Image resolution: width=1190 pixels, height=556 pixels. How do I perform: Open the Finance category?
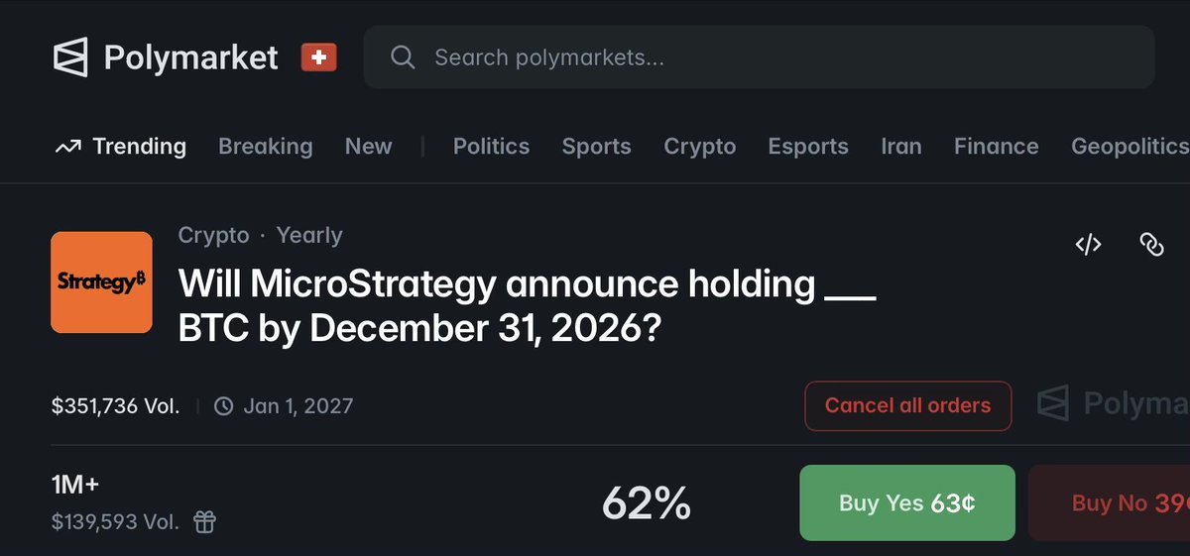coord(996,147)
